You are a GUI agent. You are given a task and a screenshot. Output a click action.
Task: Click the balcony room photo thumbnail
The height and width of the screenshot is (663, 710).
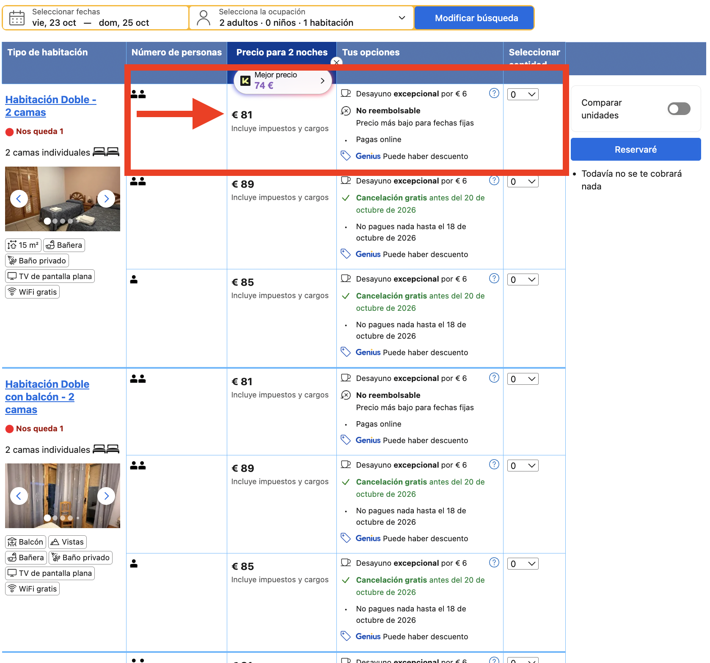pyautogui.click(x=63, y=496)
